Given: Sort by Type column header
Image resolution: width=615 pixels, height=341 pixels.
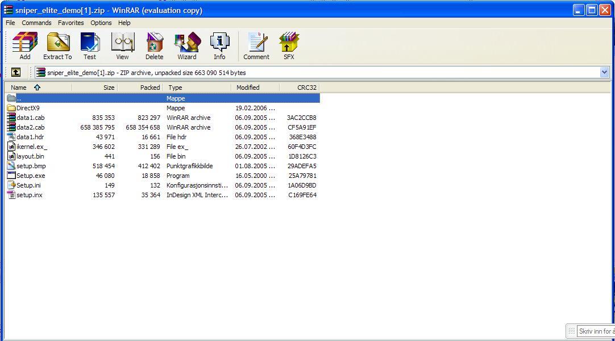Looking at the screenshot, I should [x=197, y=88].
